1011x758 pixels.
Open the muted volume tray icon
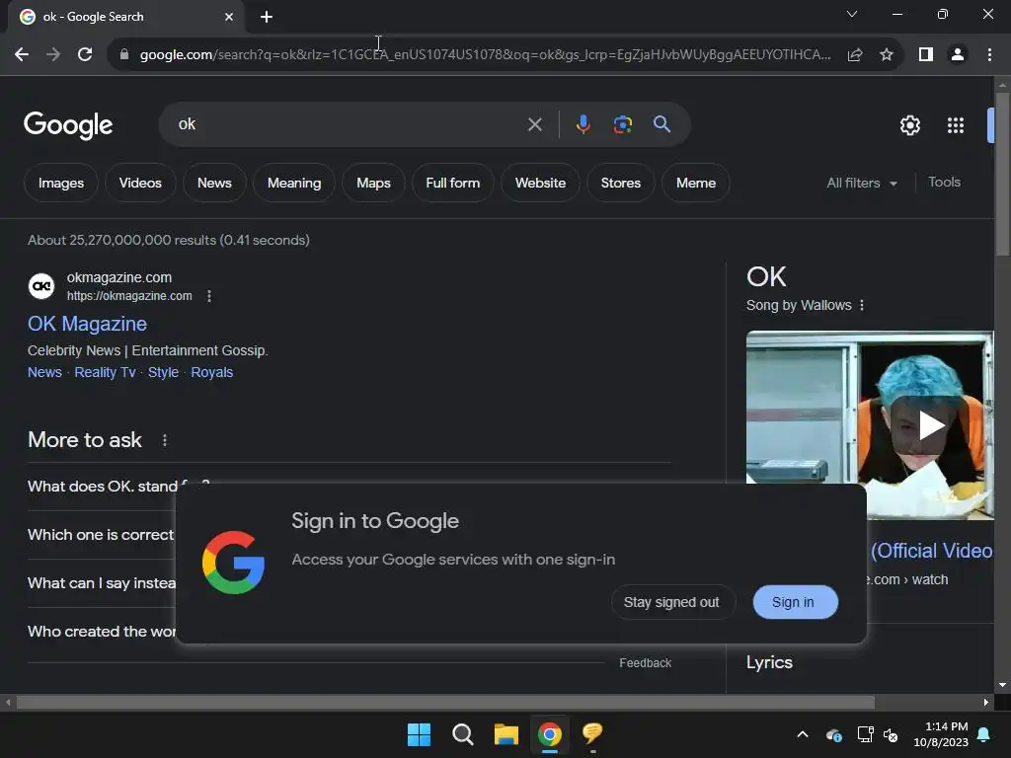pos(891,734)
